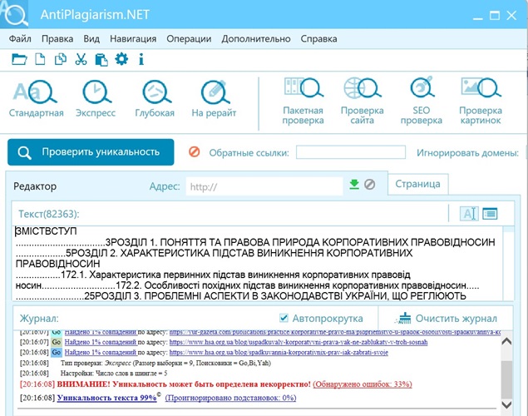
Task: Open hsa.org.ua spadkuvannia-korporativnix link
Action: (279, 352)
